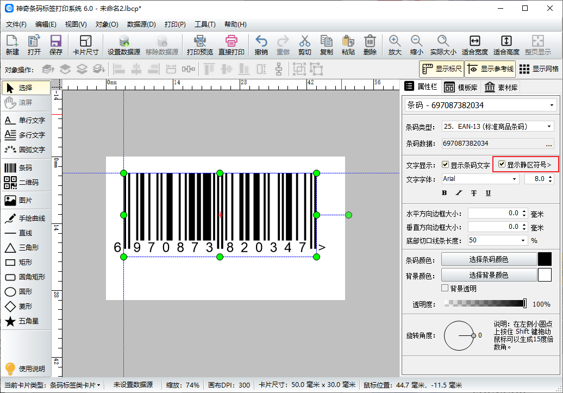Toggle underline U text style
This screenshot has width=563, height=393.
[489, 193]
